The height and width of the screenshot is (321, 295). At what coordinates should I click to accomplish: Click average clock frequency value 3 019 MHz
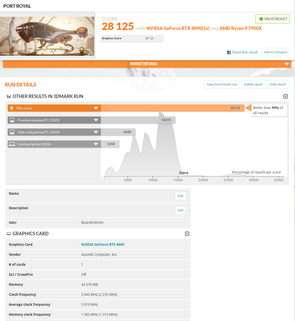coord(90,304)
